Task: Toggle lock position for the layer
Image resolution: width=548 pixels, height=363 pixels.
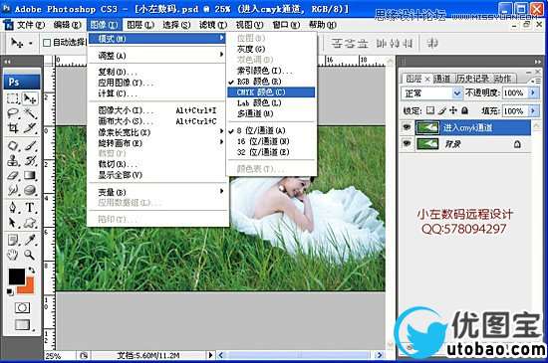Action: coord(453,110)
